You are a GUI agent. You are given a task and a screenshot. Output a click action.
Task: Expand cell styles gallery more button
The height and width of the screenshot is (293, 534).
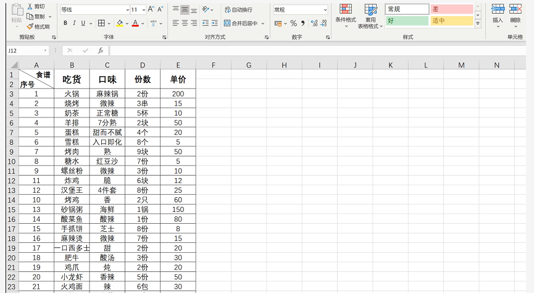point(478,23)
